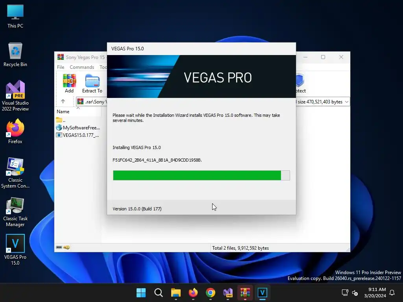Click the muted volume tray icon
Screen dimensions: 403x302
point(355,293)
